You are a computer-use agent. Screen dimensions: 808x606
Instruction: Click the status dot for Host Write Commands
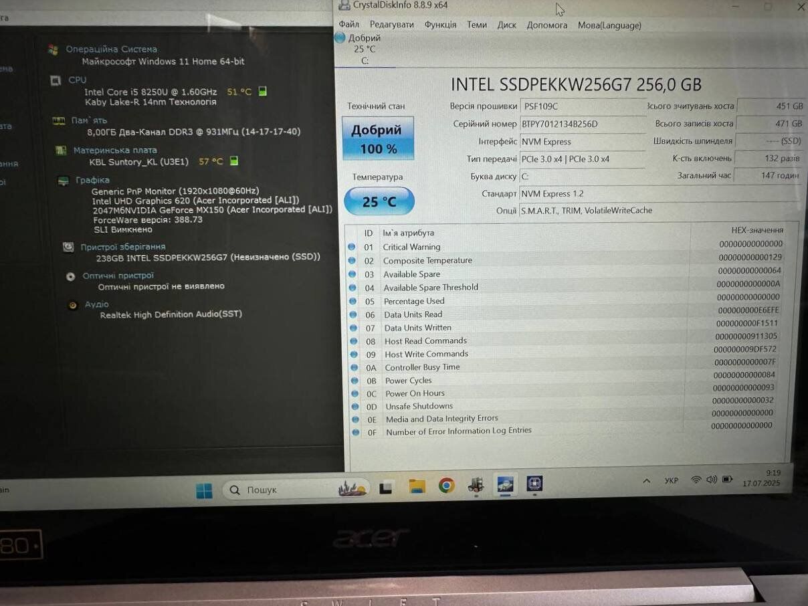tap(354, 354)
